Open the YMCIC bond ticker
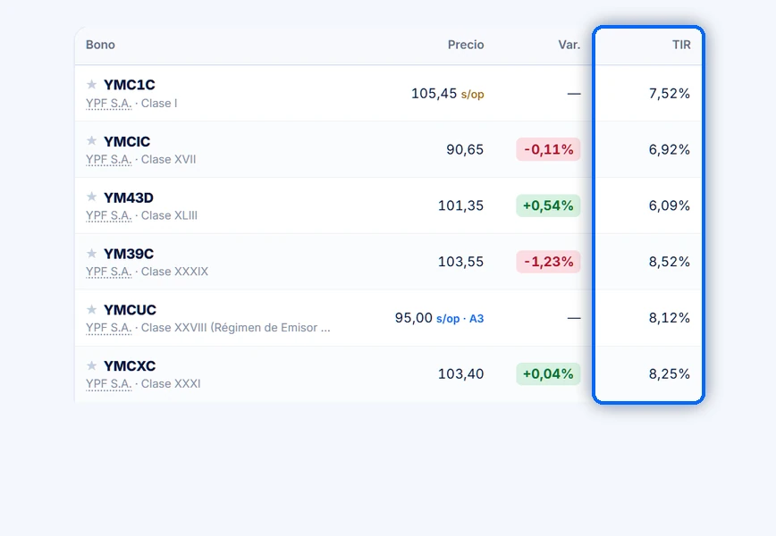The width and height of the screenshot is (776, 536). (x=127, y=141)
